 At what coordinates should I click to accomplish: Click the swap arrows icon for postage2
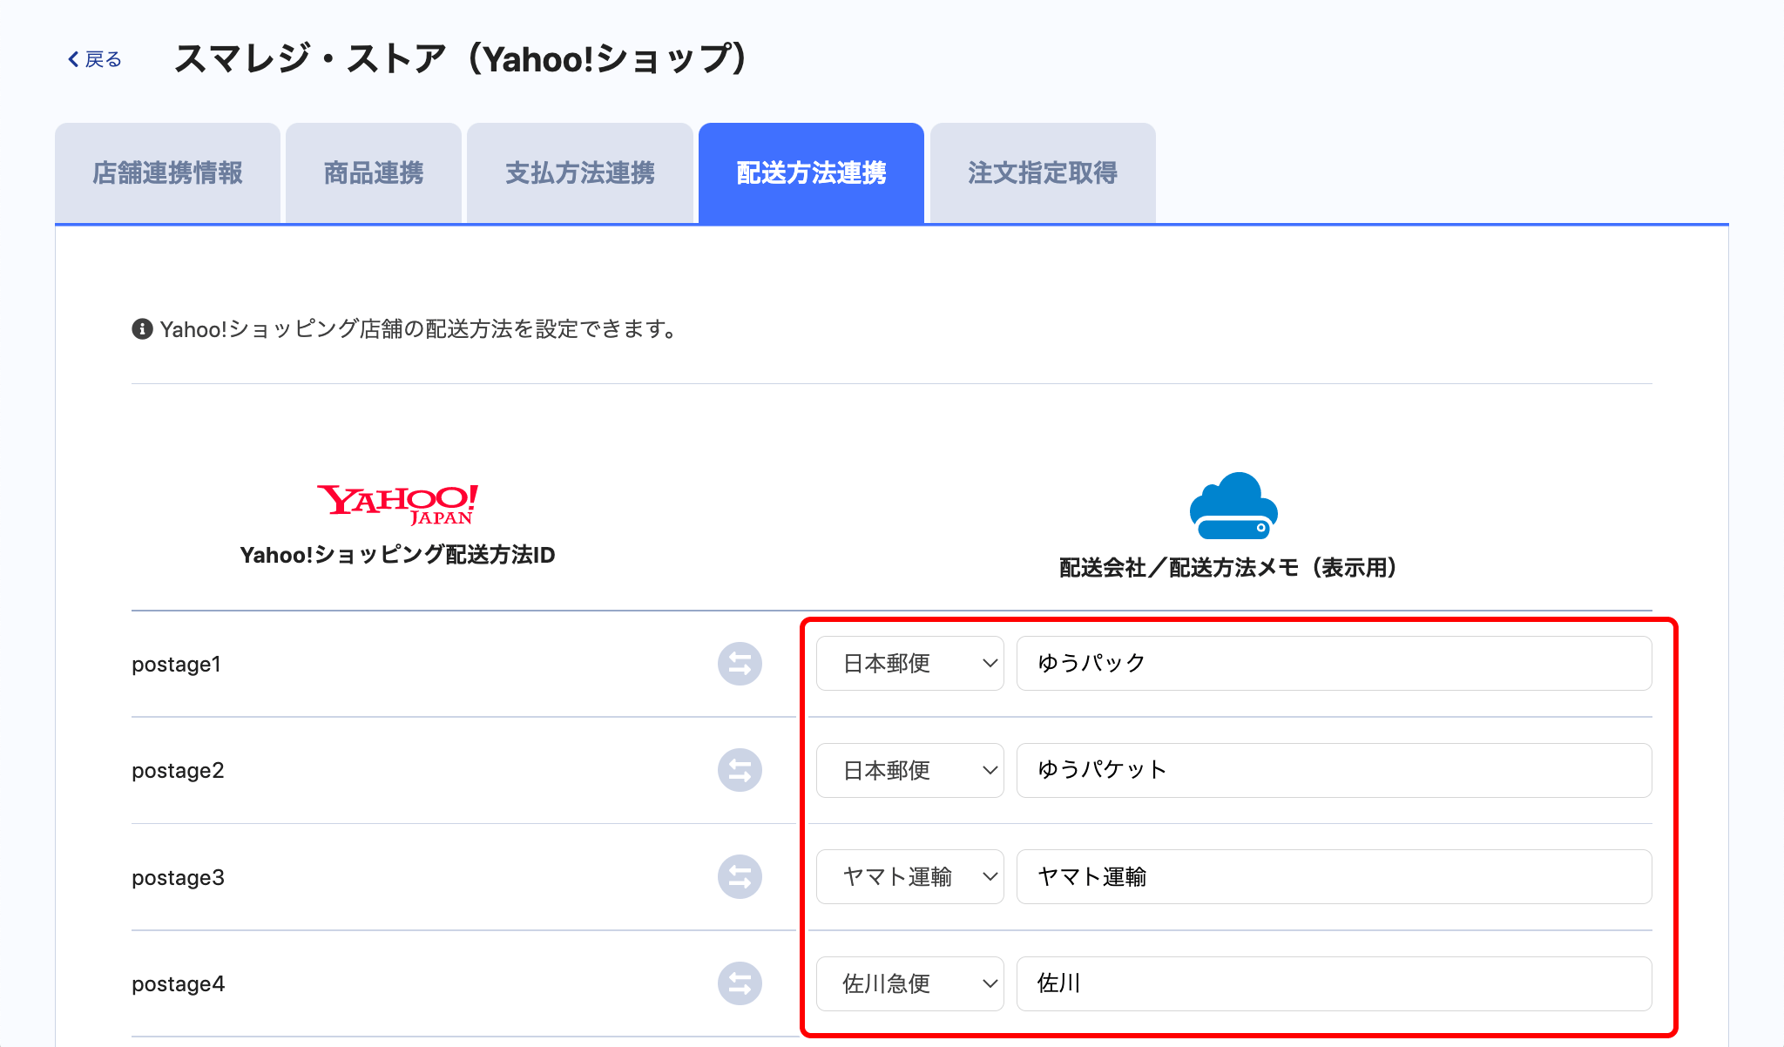[x=740, y=770]
